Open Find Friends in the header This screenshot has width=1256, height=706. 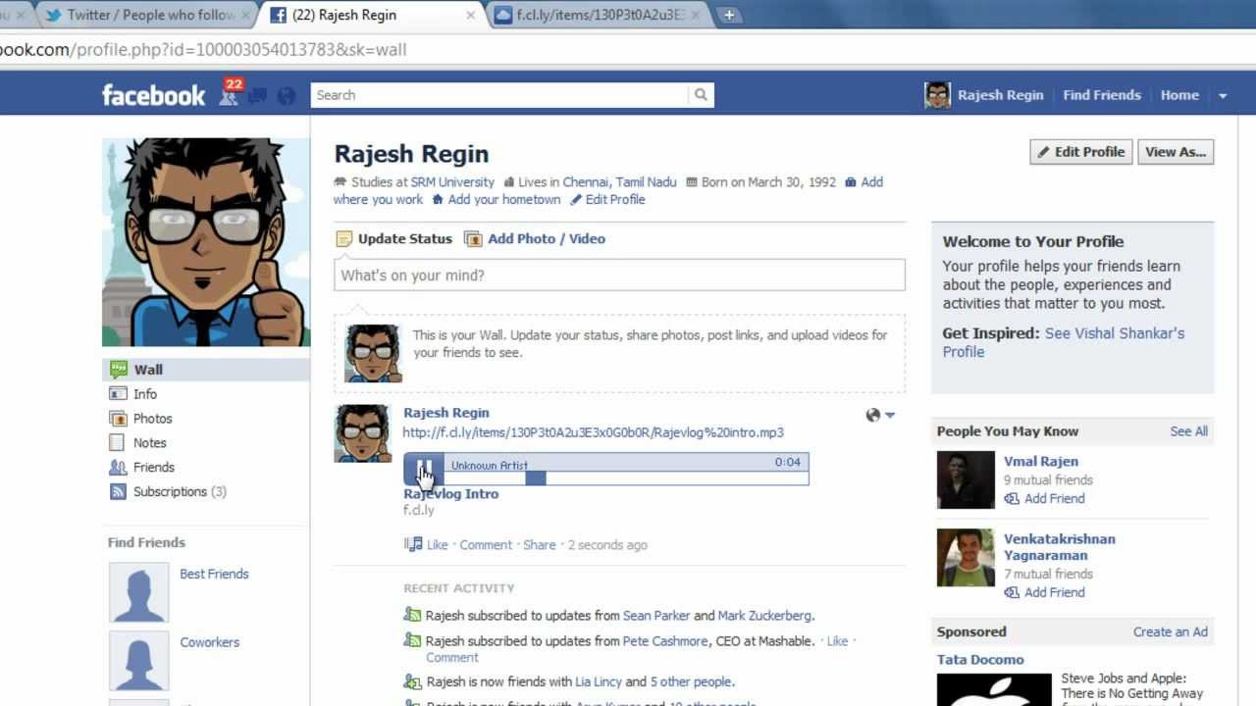pyautogui.click(x=1102, y=95)
